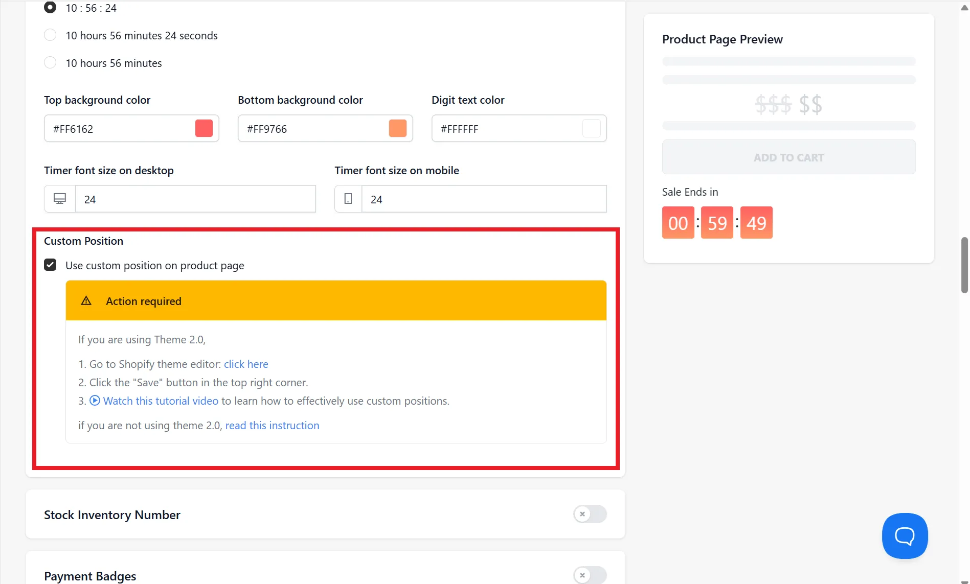Select the 10 hours 56 minutes format
Image resolution: width=970 pixels, height=584 pixels.
click(50, 63)
